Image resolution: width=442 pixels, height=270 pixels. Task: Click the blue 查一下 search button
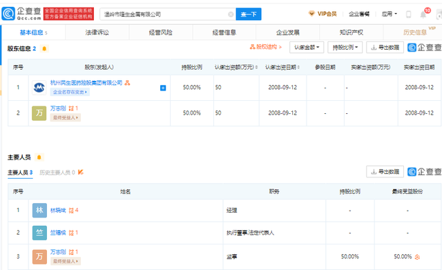(249, 14)
